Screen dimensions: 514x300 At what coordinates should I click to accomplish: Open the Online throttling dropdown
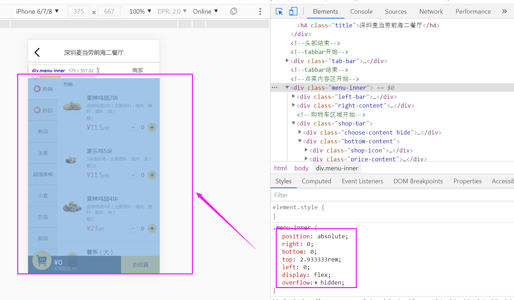206,11
